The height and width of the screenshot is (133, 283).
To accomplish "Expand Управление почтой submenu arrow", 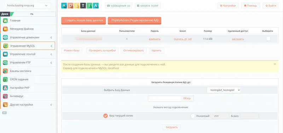I will pos(51,54).
